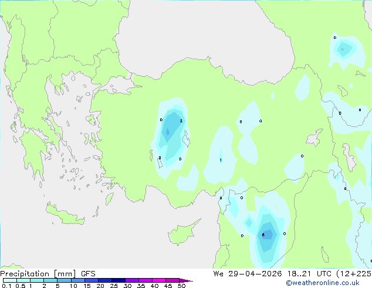Click the "(12+225" forecast run text
The height and width of the screenshot is (288, 372).
click(x=354, y=274)
